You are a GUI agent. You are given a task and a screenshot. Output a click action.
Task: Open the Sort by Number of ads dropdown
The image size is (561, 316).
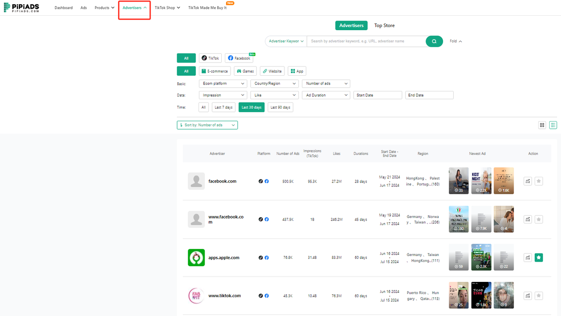click(x=207, y=125)
